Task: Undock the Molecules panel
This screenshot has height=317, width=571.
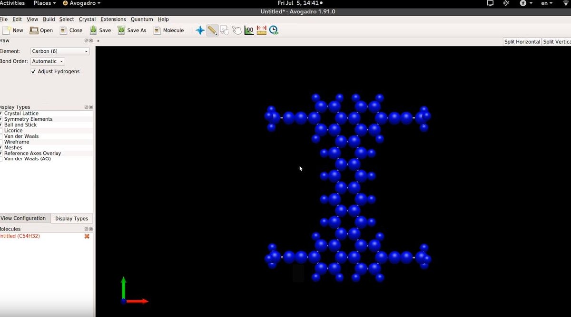Action: point(87,229)
